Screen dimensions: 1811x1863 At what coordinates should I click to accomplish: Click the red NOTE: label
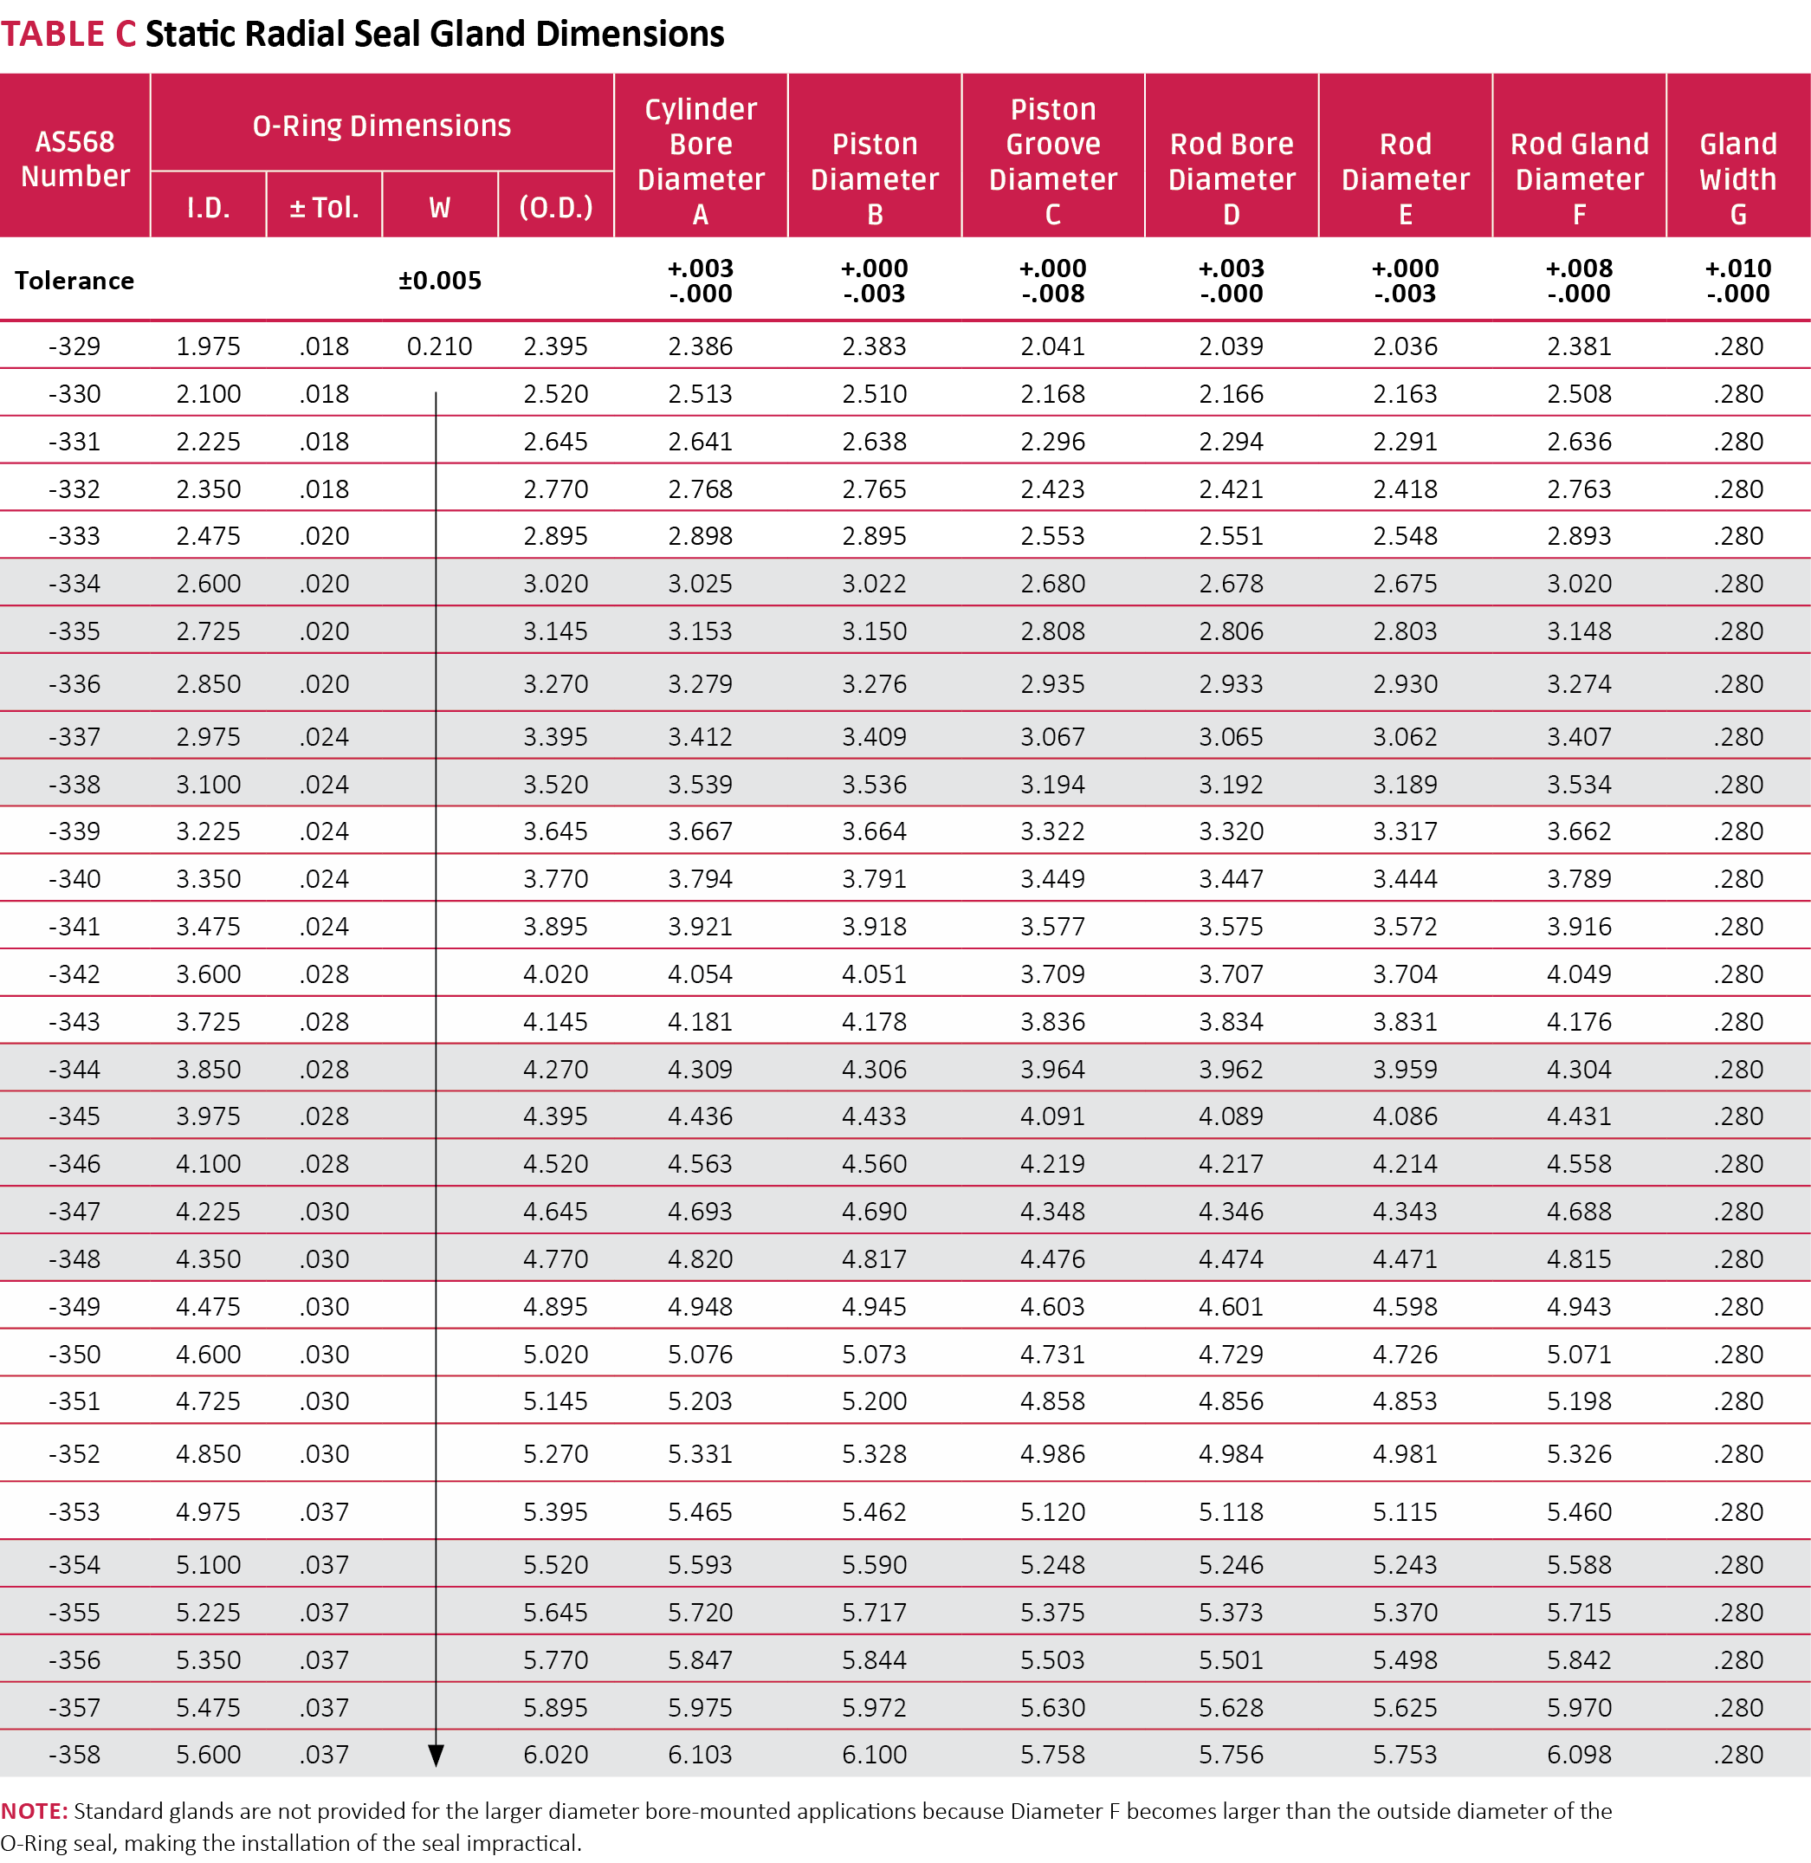coord(33,1810)
